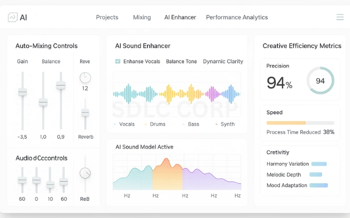350x218 pixels.
Task: Click the AI logo icon
Action: point(12,17)
